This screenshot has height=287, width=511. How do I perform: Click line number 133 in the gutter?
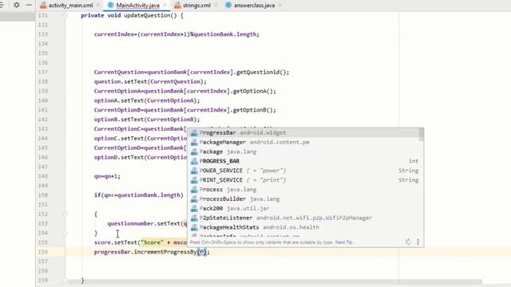tap(43, 34)
